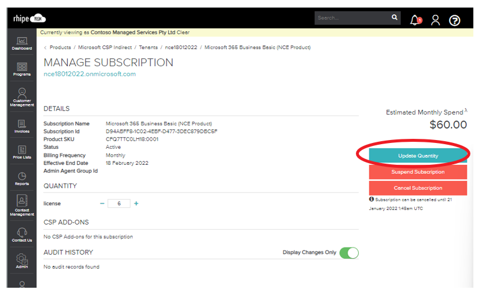Go to Microsoft CSP Indirect breadcrumb
The image size is (494, 296).
(105, 47)
